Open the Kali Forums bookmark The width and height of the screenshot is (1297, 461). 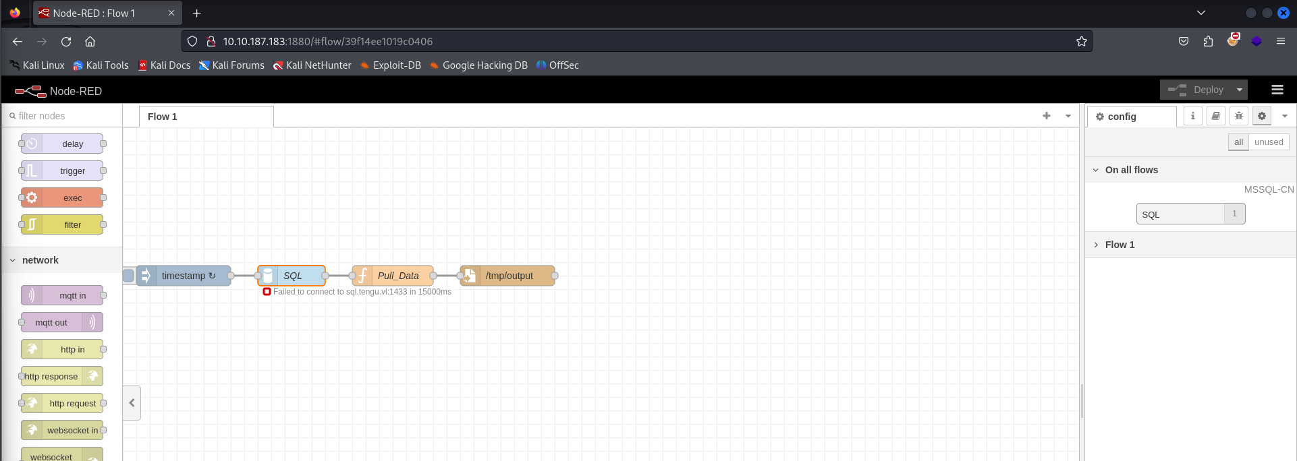tap(231, 65)
